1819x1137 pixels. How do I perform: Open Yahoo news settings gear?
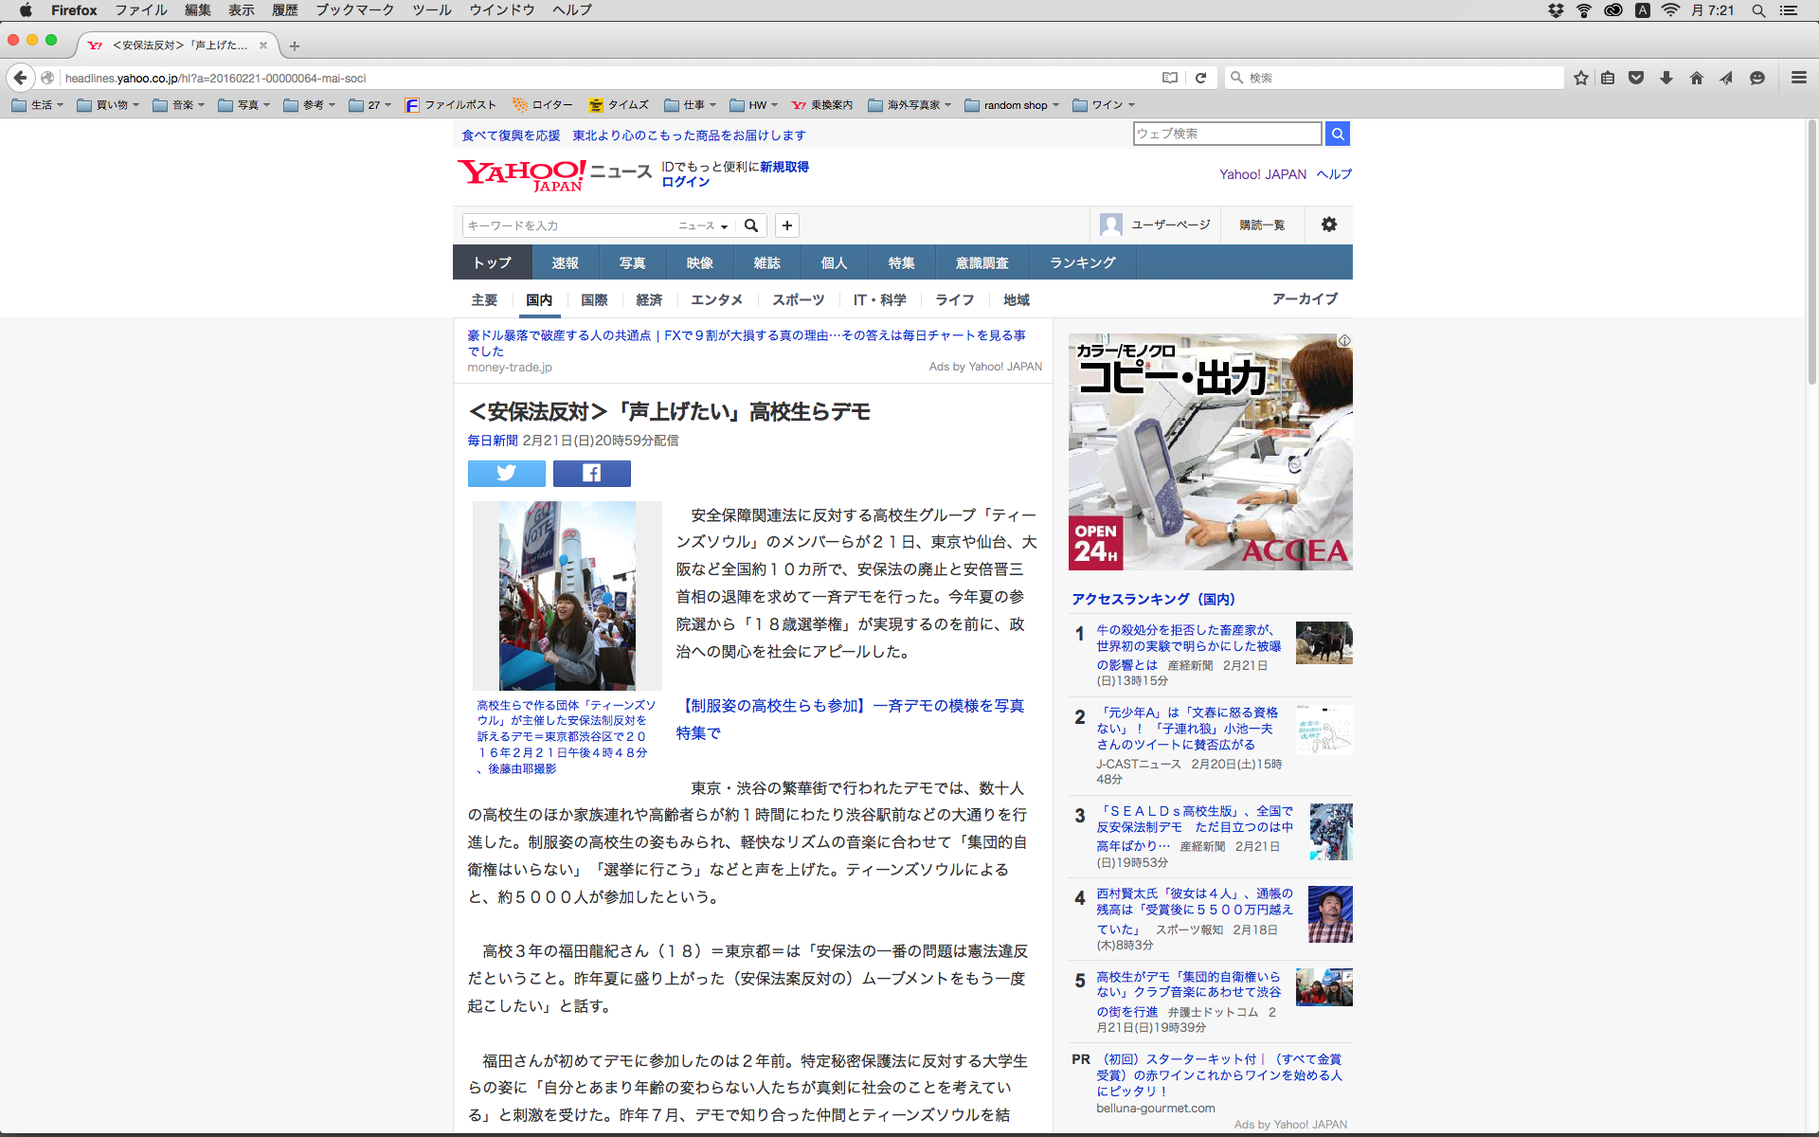coord(1328,225)
